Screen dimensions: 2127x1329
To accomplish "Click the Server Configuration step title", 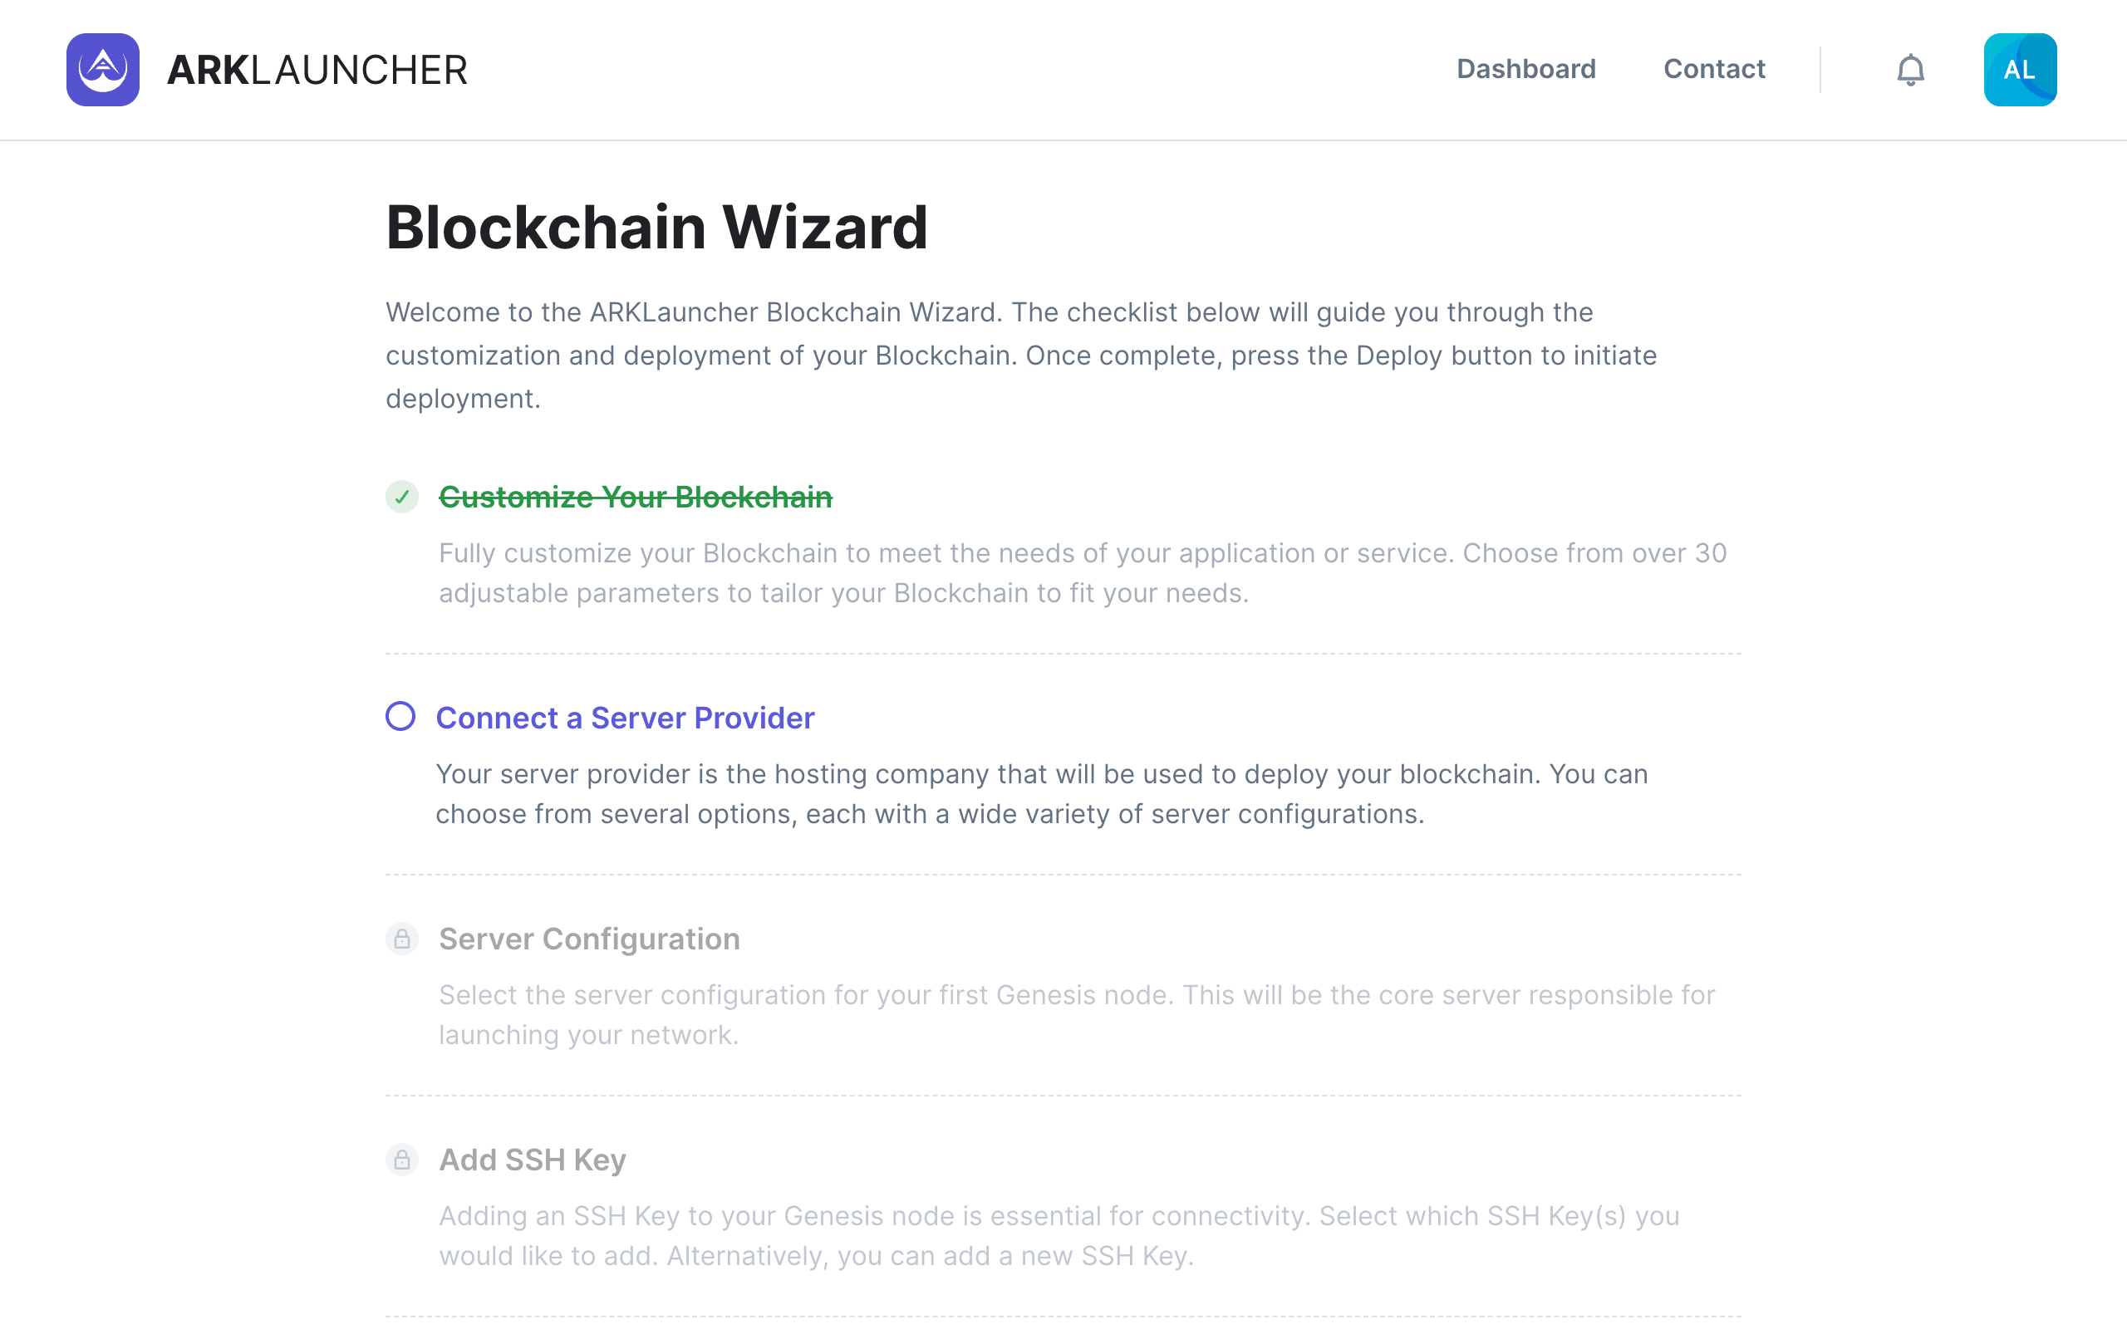I will pos(589,939).
